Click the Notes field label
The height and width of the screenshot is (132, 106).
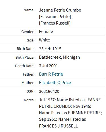tap(29, 100)
